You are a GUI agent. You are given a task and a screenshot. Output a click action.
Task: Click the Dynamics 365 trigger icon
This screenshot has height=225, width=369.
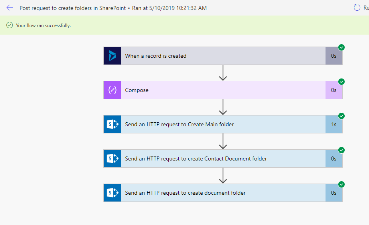coord(112,56)
